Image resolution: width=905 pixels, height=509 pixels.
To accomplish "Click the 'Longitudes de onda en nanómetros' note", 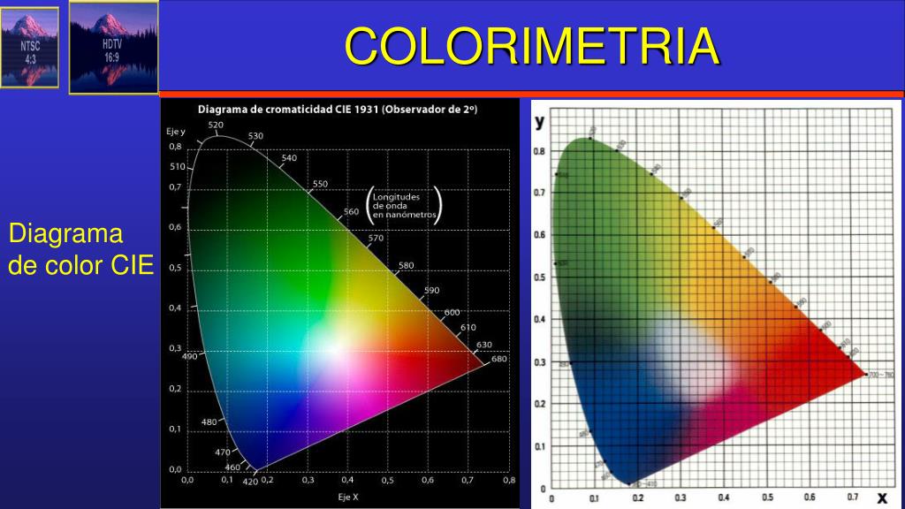I will click(404, 205).
